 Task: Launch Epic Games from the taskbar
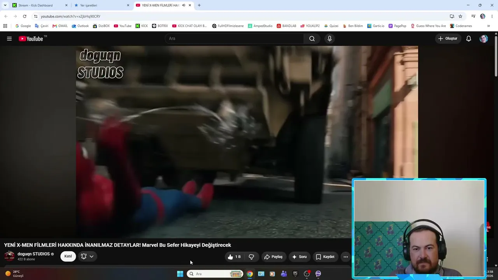(295, 274)
